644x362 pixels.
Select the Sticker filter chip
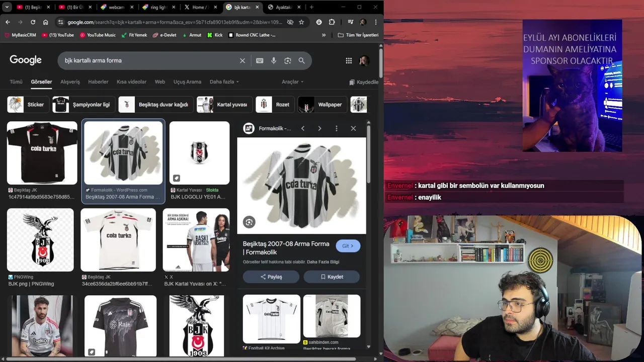tap(28, 105)
